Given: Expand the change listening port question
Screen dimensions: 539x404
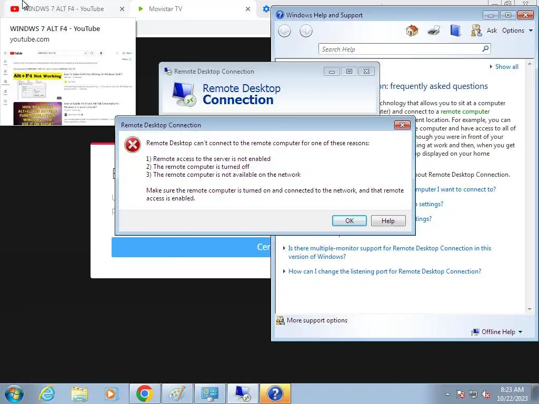Looking at the screenshot, I should click(385, 271).
